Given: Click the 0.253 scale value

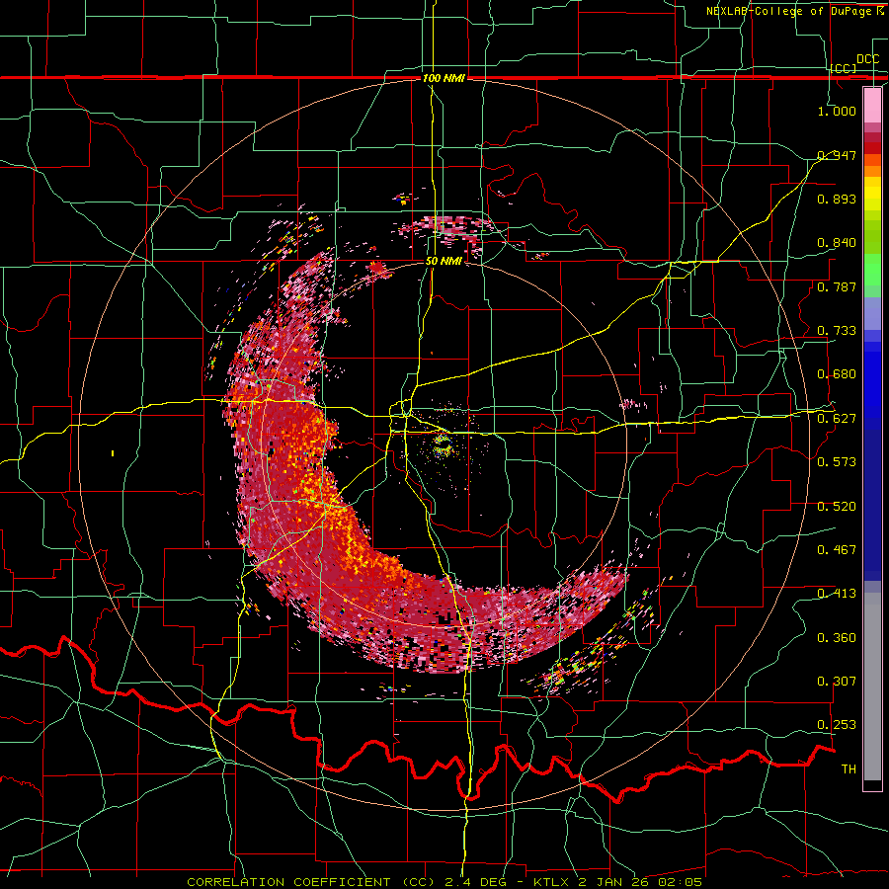Looking at the screenshot, I should point(837,725).
